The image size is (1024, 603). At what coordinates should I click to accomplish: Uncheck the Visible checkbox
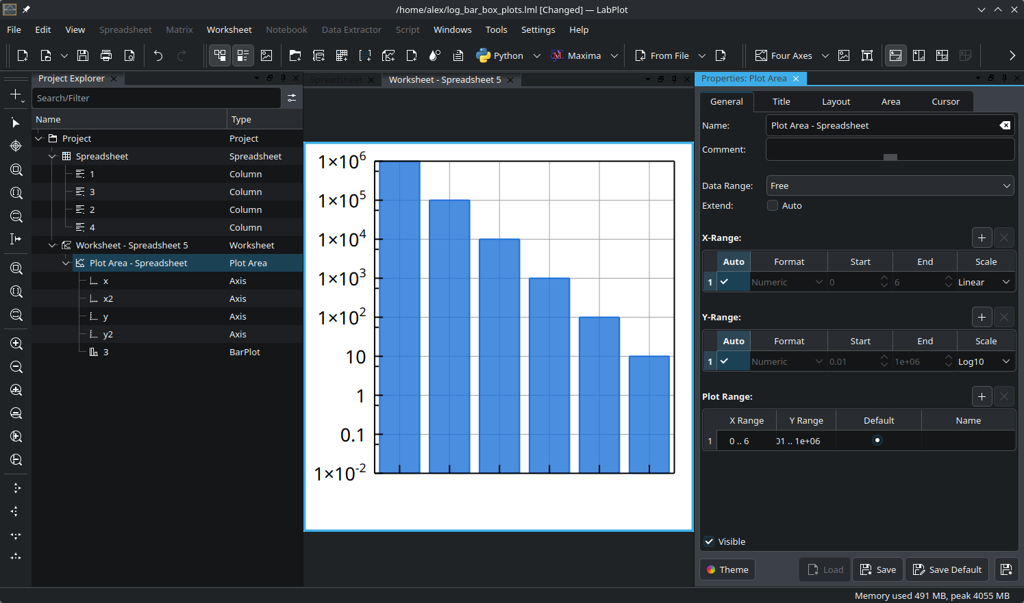coord(710,541)
